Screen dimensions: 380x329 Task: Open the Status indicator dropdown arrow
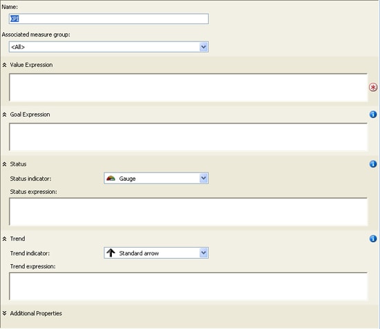tap(204, 178)
